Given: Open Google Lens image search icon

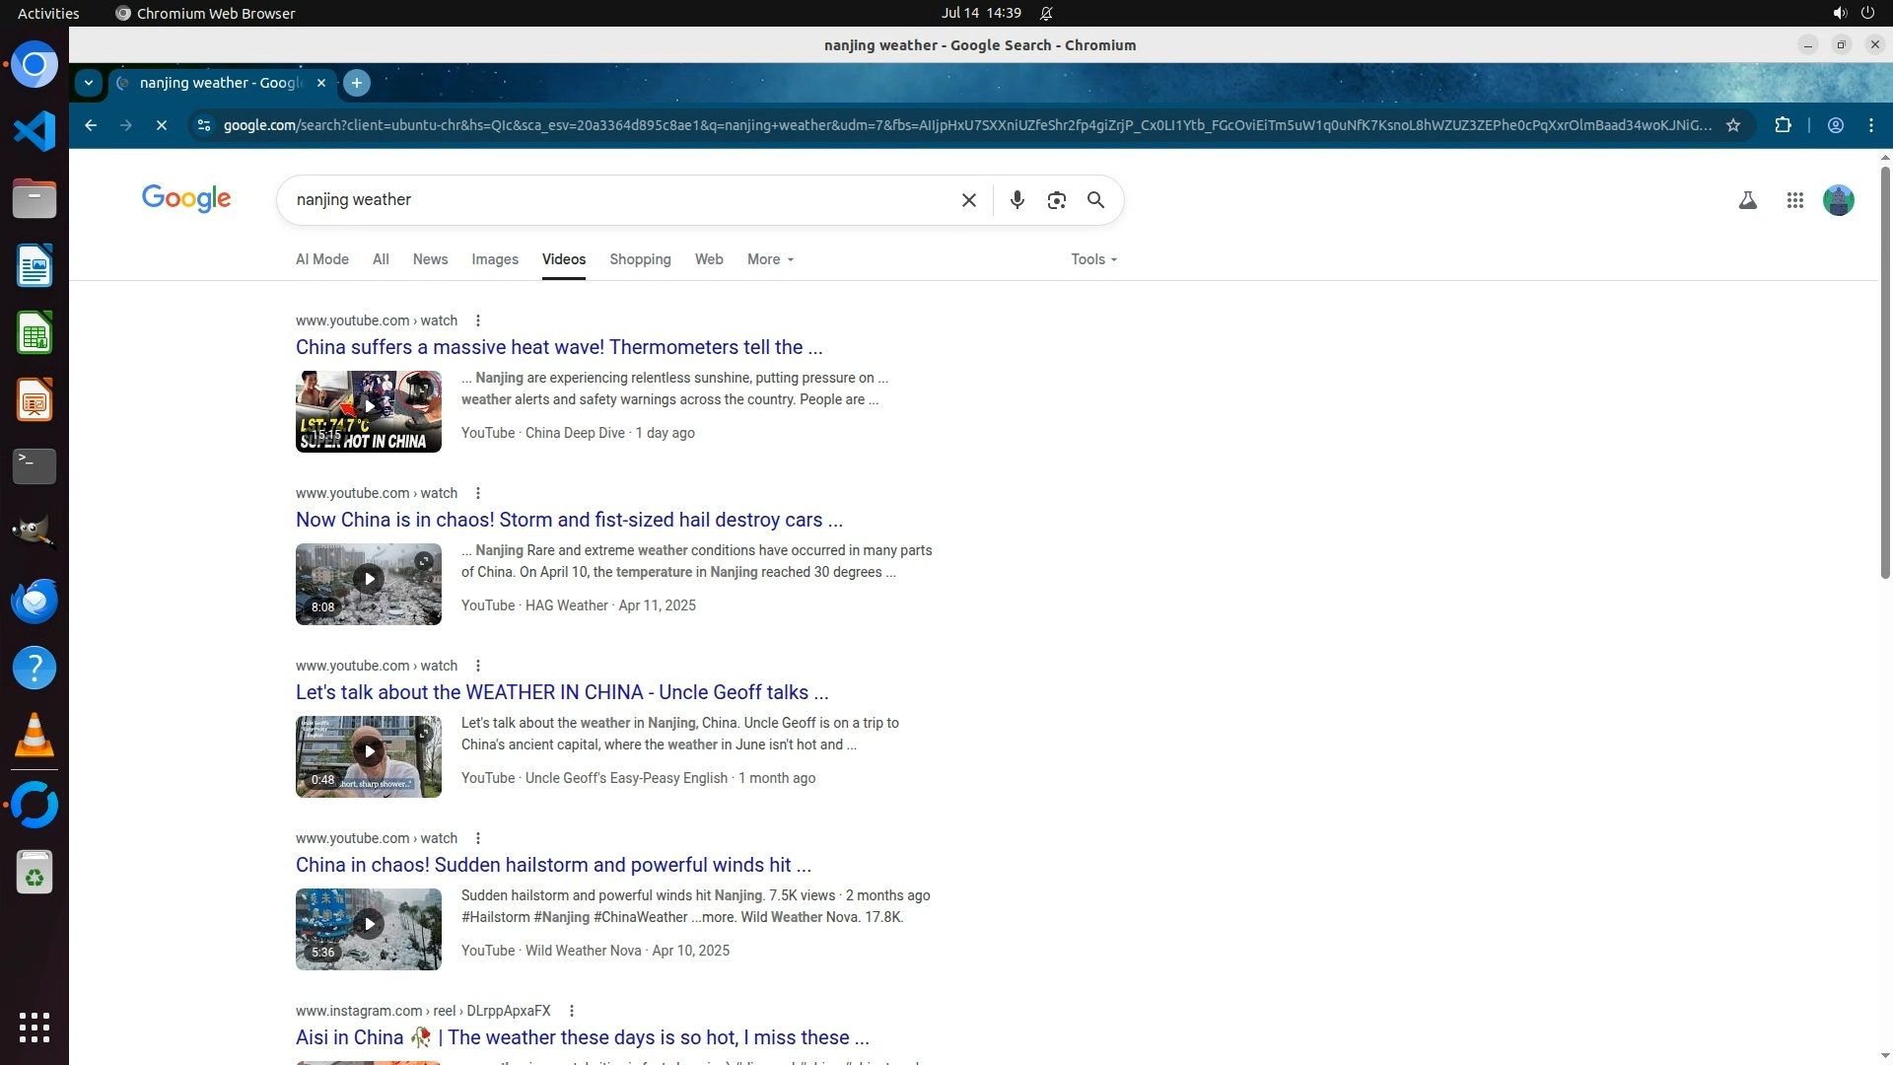Looking at the screenshot, I should [x=1056, y=200].
